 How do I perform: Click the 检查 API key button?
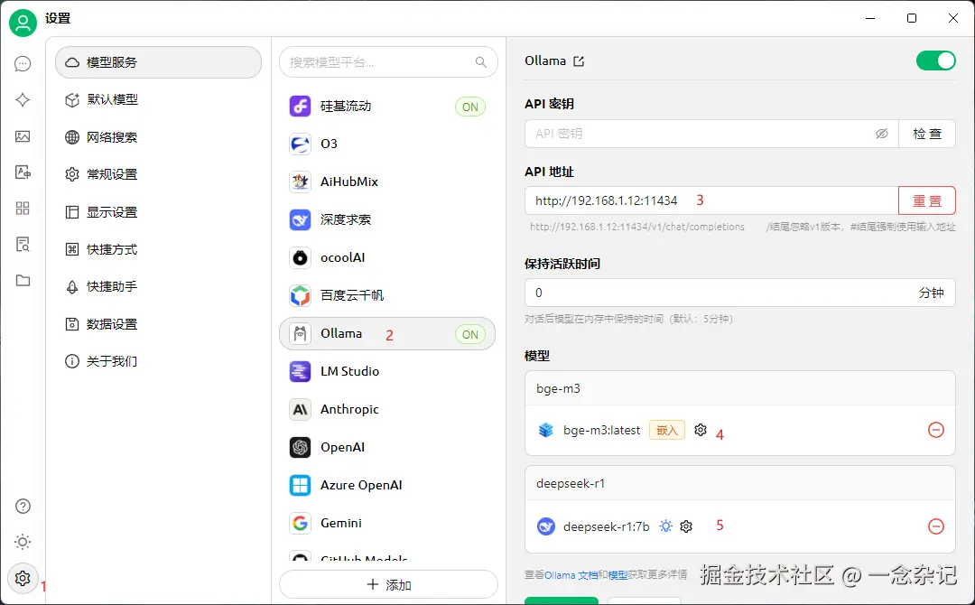tap(927, 134)
